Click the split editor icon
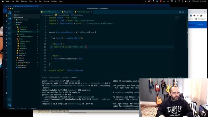The width and height of the screenshot is (208, 117). tap(183, 12)
